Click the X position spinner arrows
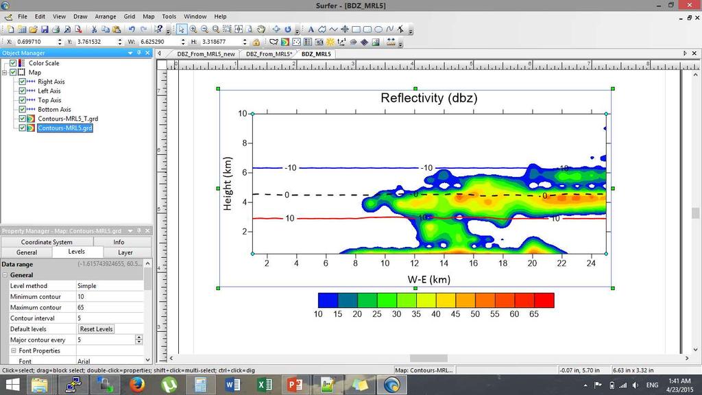 (60, 42)
